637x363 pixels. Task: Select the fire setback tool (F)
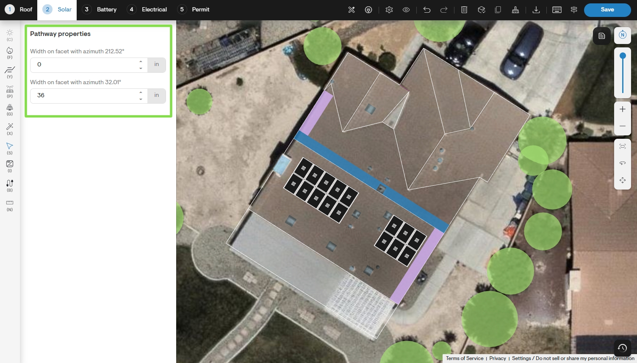pyautogui.click(x=10, y=53)
